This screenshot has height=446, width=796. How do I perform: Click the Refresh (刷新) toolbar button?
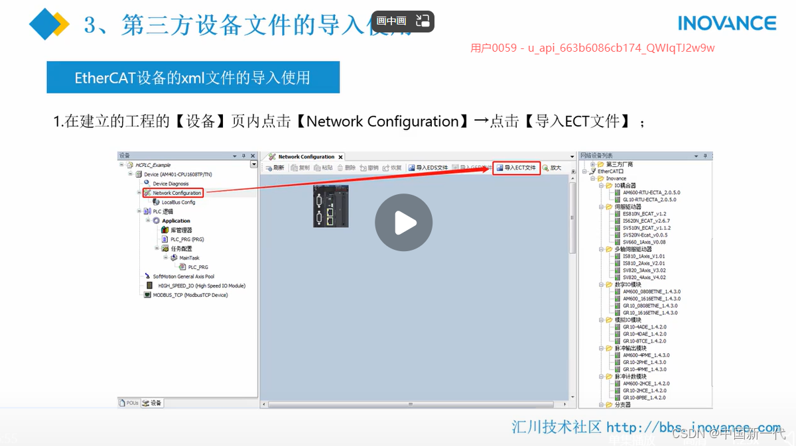(274, 168)
